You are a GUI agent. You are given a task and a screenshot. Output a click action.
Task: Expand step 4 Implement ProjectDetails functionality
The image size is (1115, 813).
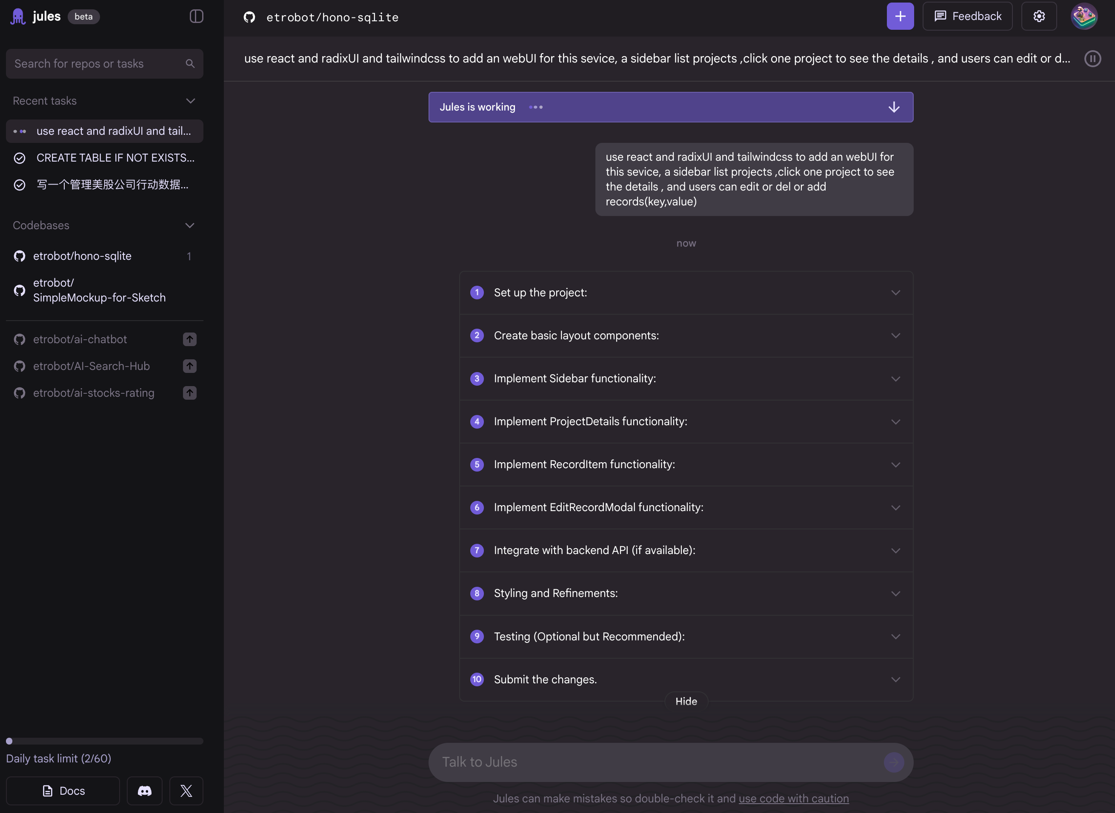pyautogui.click(x=686, y=422)
